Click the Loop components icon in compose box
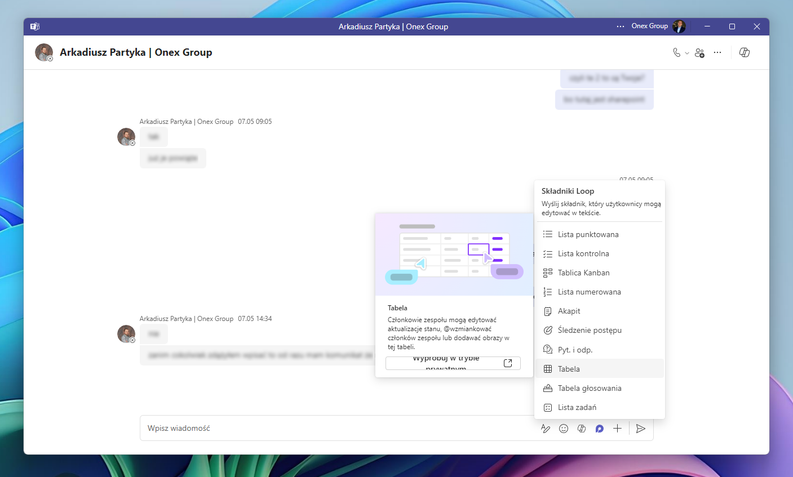The height and width of the screenshot is (477, 793). point(600,429)
